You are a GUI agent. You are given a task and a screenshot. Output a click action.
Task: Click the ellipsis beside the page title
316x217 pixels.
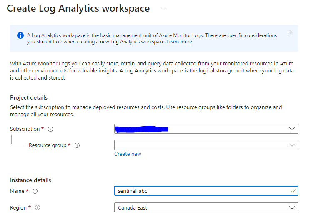(x=163, y=8)
